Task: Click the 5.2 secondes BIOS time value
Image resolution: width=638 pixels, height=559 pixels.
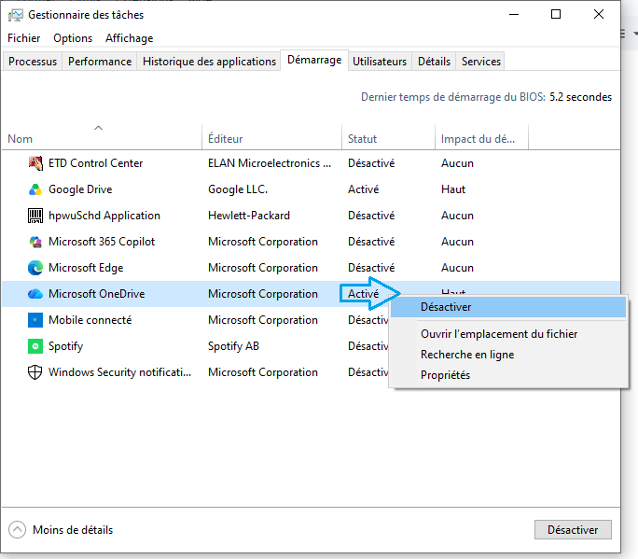Action: click(580, 97)
